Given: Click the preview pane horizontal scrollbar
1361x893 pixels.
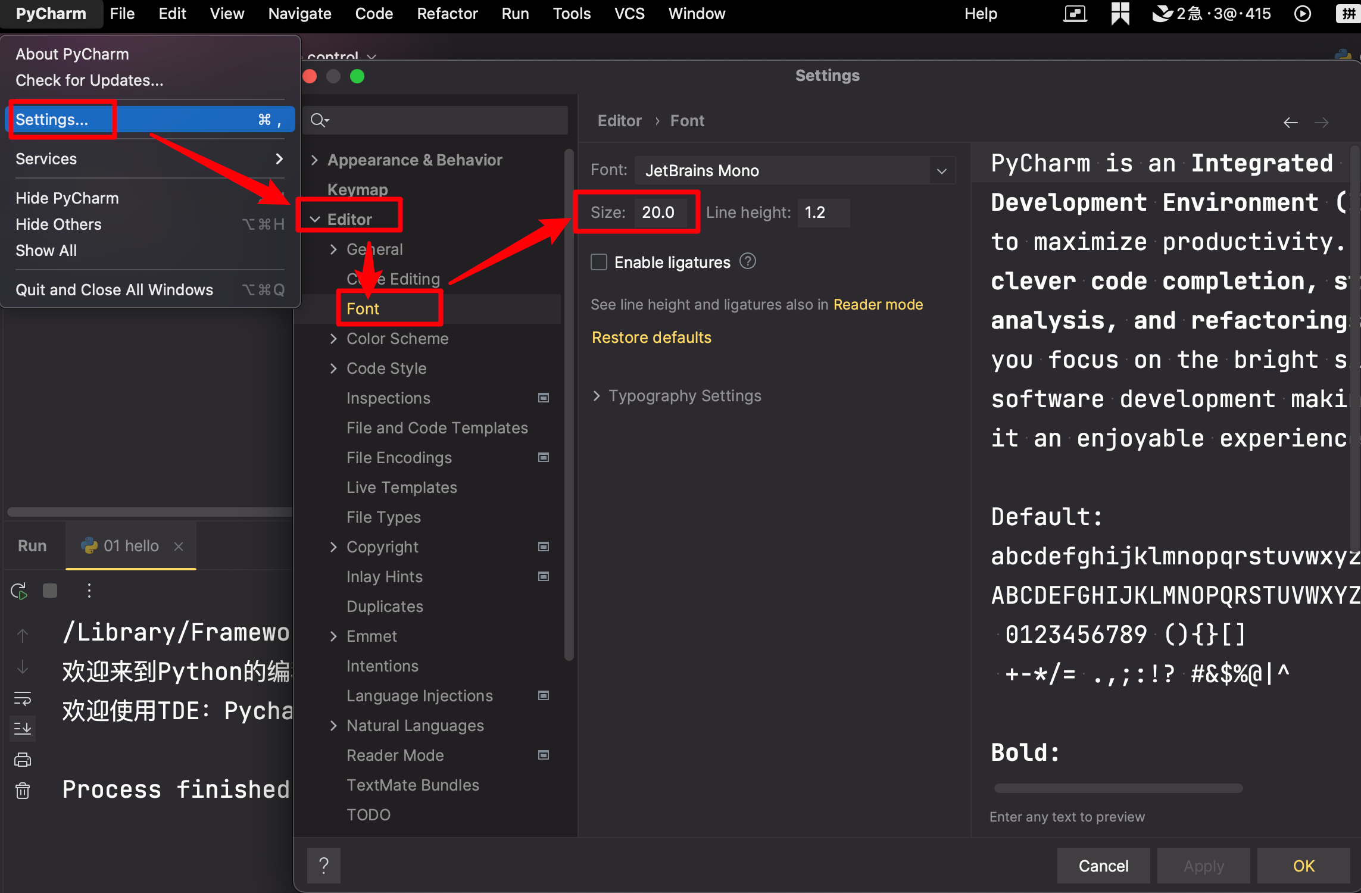Looking at the screenshot, I should (x=1118, y=788).
